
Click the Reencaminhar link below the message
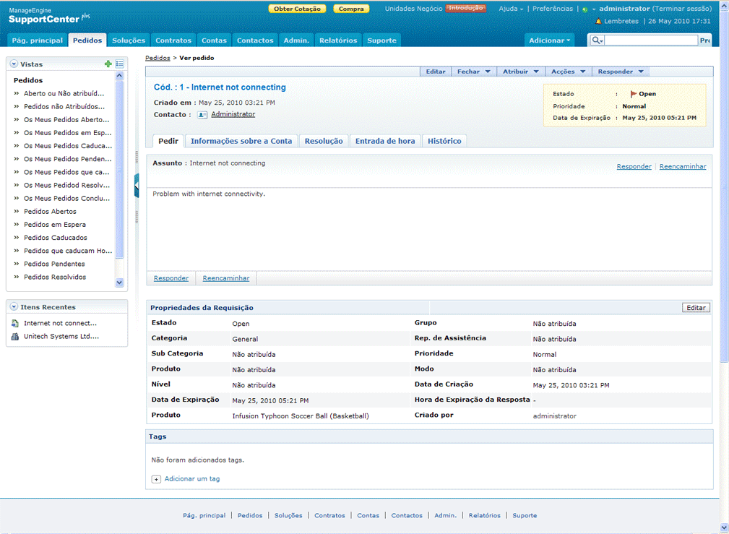coord(226,278)
